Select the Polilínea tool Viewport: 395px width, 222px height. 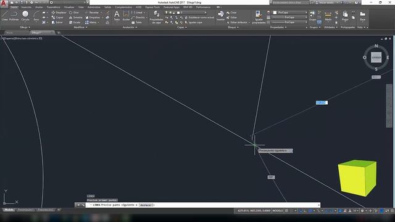14,15
